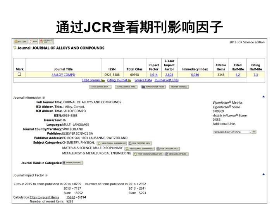Click the Additional Links label
This screenshot has height=209, width=279.
[x=224, y=124]
